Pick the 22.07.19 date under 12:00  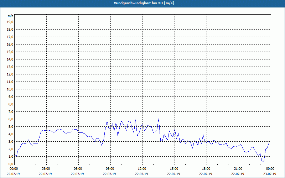(x=141, y=174)
